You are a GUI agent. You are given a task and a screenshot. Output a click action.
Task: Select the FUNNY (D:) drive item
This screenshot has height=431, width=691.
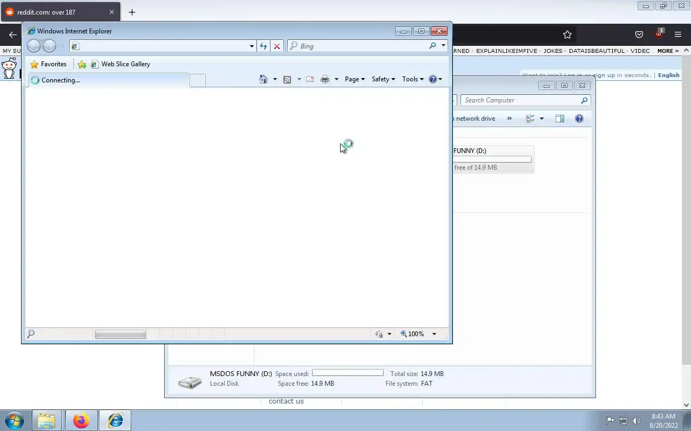coord(493,159)
